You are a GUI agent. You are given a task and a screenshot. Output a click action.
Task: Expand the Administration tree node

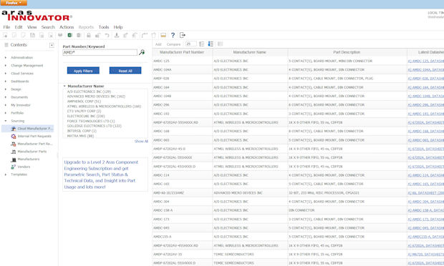6,58
